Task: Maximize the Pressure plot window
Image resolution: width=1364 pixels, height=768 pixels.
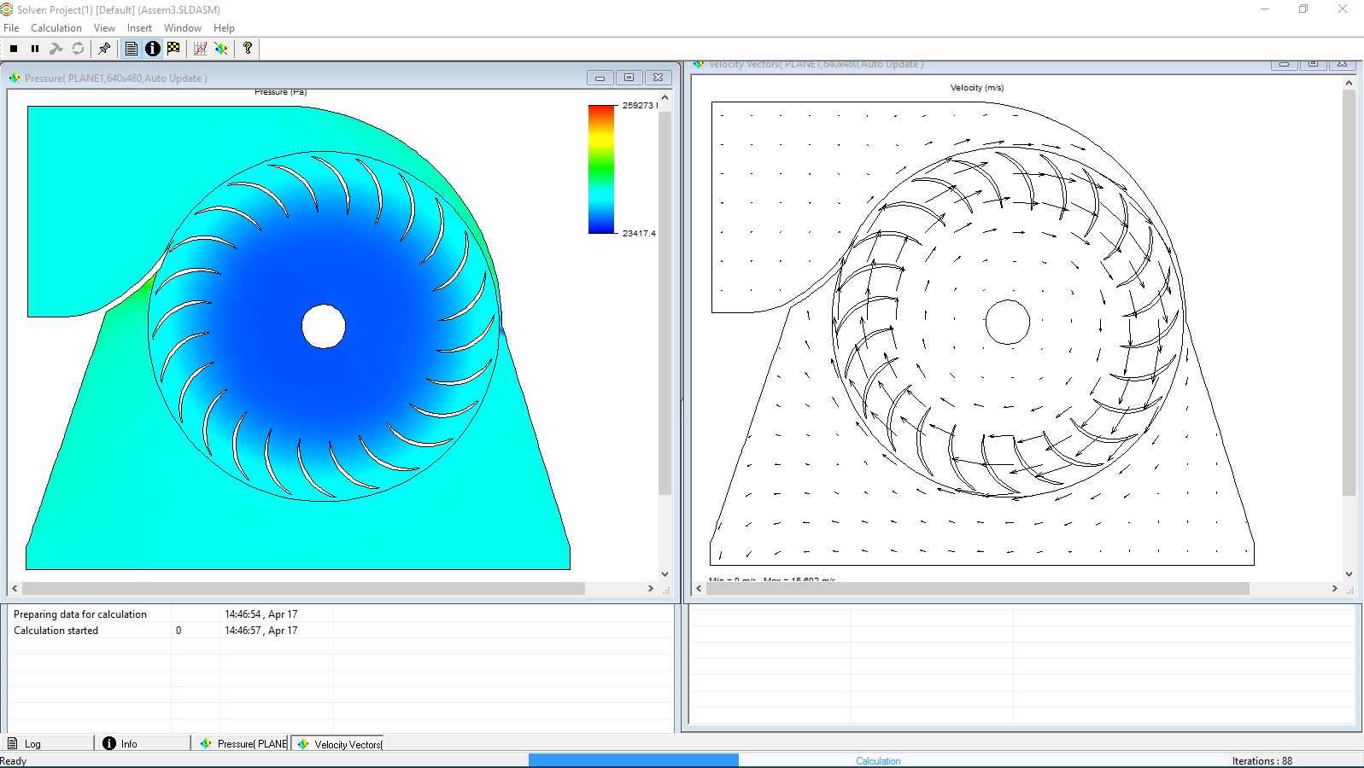Action: [x=629, y=78]
